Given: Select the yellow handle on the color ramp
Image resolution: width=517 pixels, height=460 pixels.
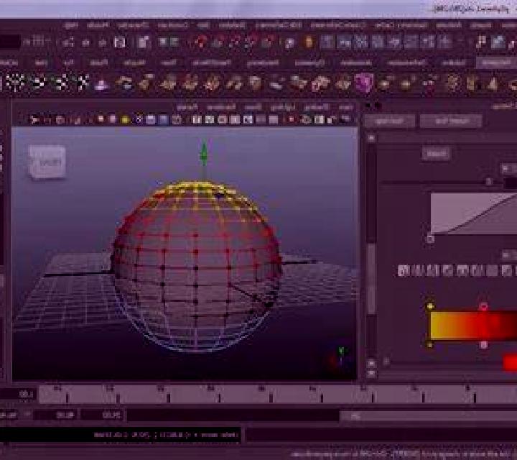Looking at the screenshot, I should pos(430,306).
